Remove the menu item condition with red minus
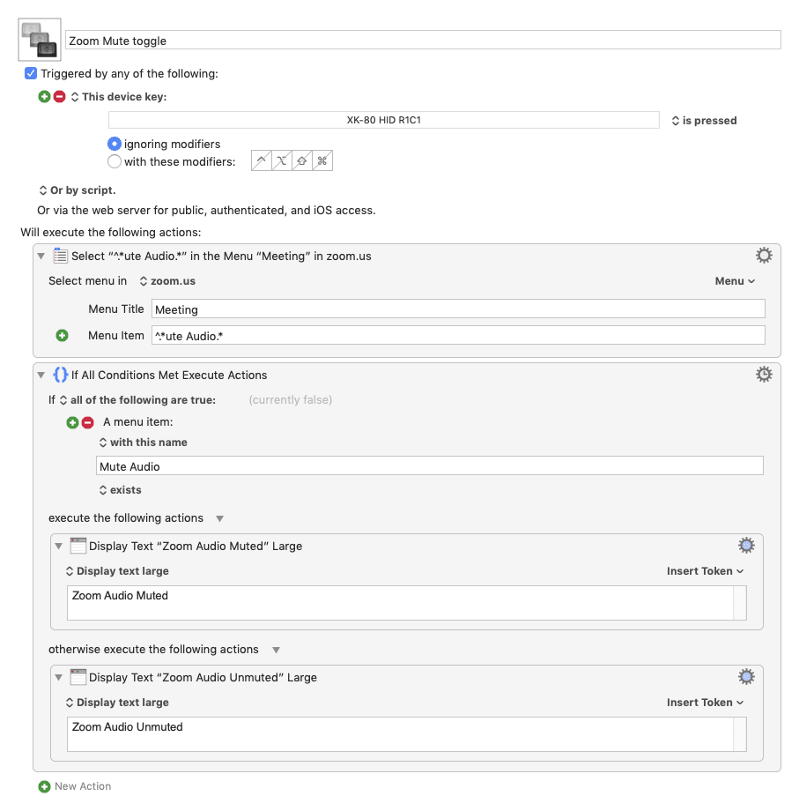Image resolution: width=799 pixels, height=811 pixels. [x=88, y=422]
